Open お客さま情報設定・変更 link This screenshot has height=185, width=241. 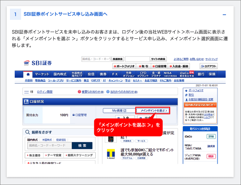[201, 100]
